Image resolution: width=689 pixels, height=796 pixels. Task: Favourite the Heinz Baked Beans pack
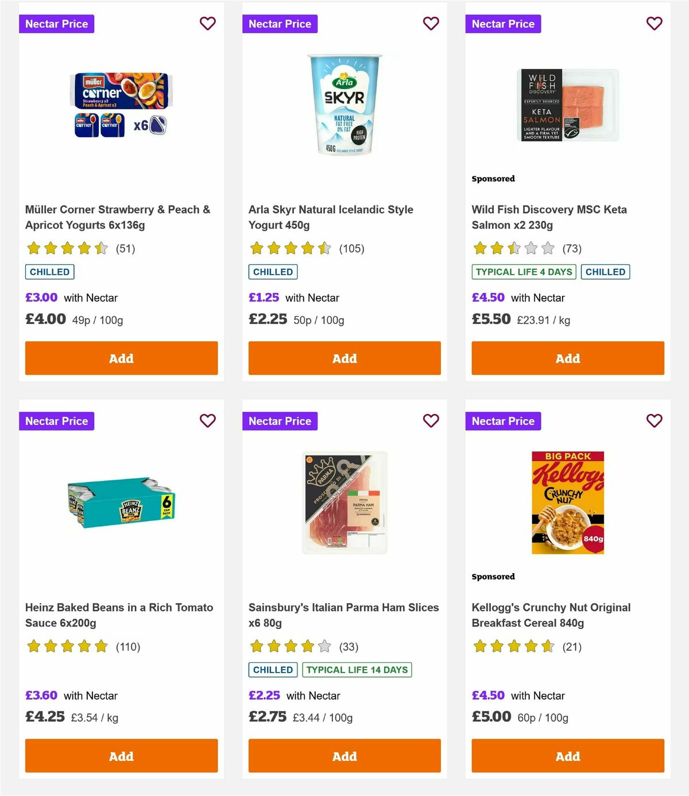(x=207, y=421)
